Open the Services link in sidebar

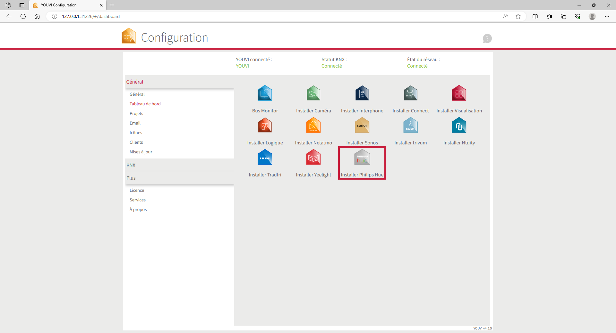(x=138, y=200)
